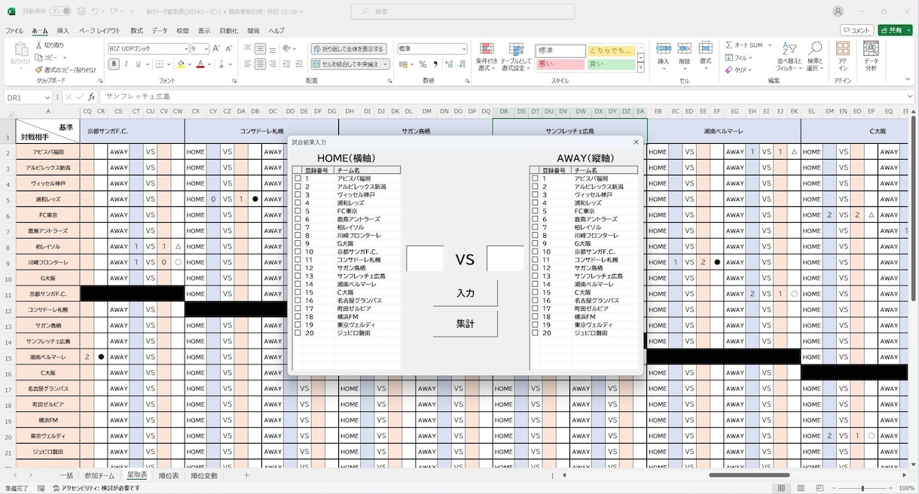
Task: Check HOME list box for 柏レイソル
Action: 298,227
